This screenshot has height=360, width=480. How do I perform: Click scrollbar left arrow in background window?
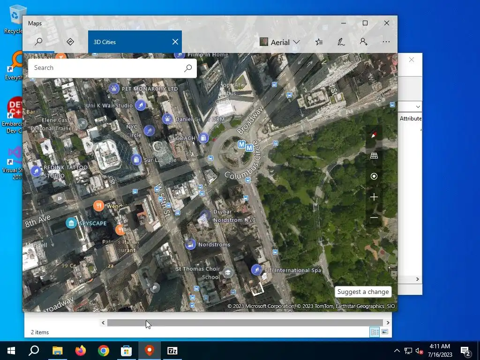103,322
